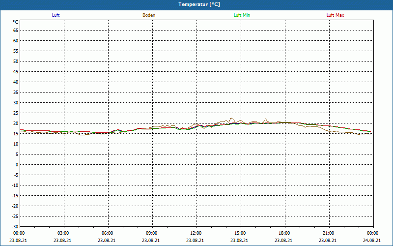Click the 40 y-axis value
The width and height of the screenshot is (393, 246).
point(16,82)
